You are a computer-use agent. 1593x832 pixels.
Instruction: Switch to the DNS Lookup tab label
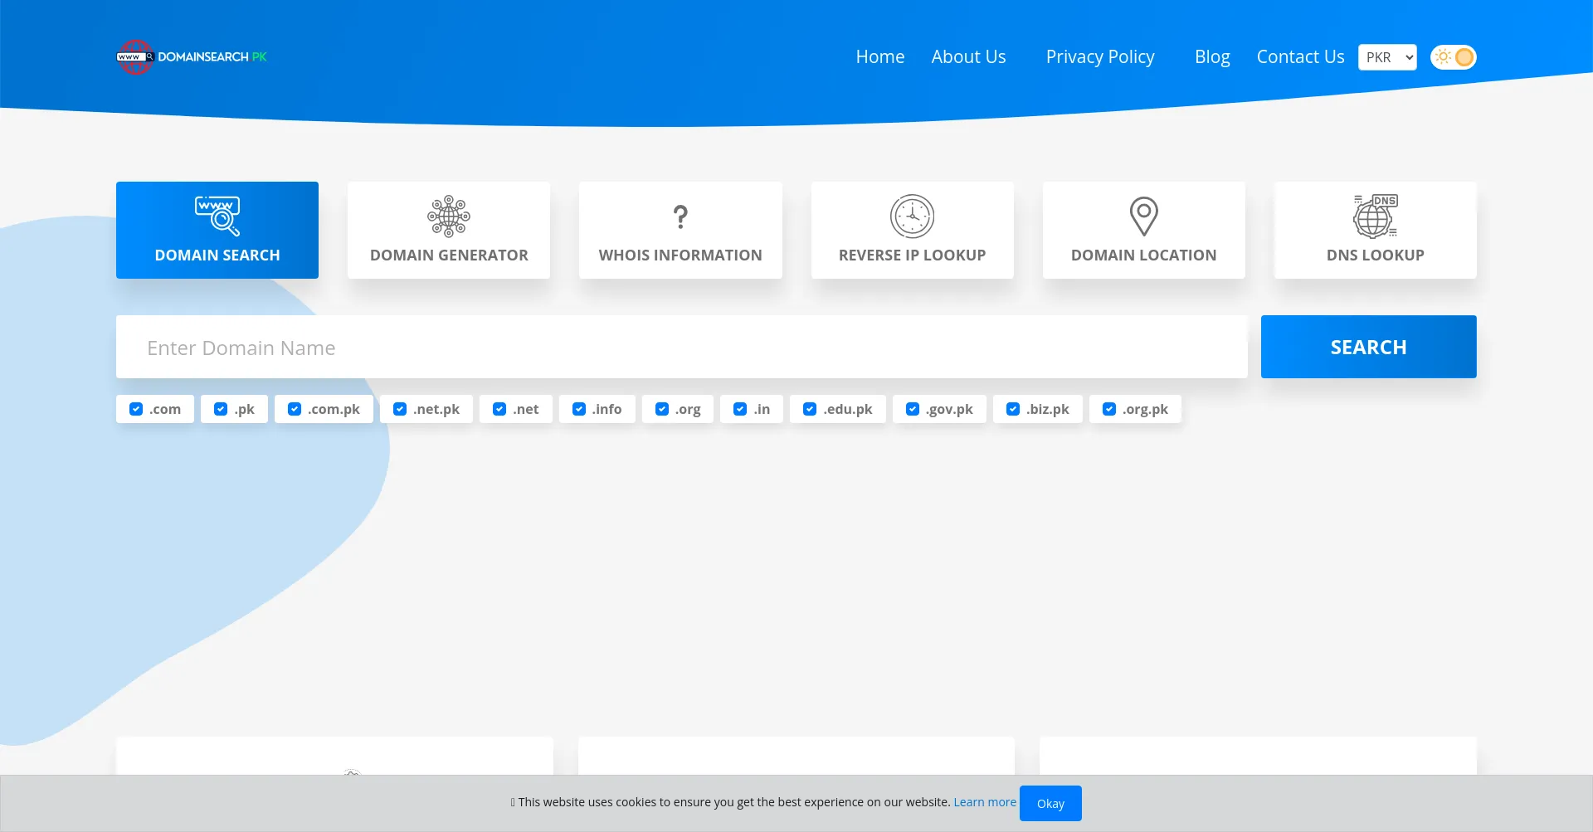click(x=1376, y=255)
